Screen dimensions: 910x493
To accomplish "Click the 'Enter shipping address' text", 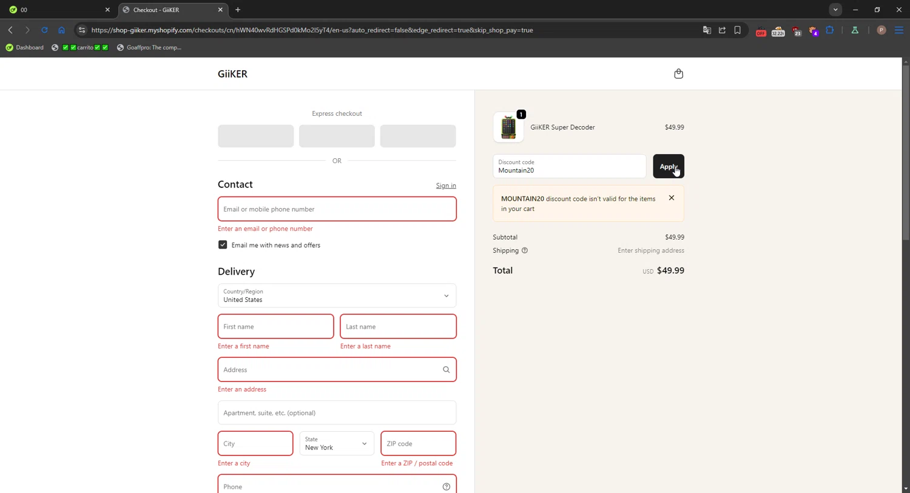I will tap(650, 250).
